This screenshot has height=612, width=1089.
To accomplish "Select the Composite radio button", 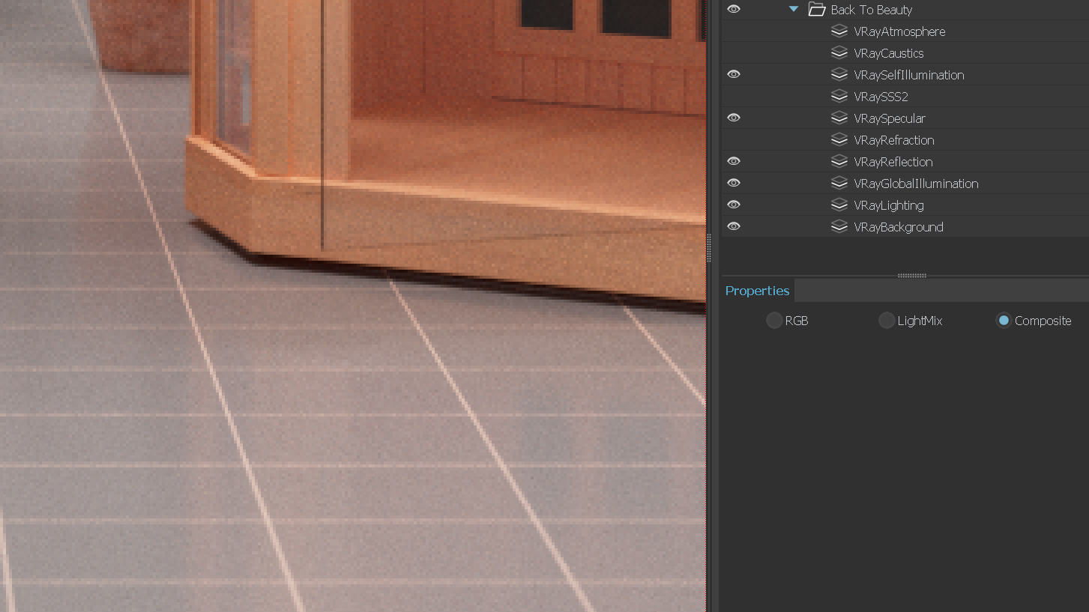I will 1004,321.
